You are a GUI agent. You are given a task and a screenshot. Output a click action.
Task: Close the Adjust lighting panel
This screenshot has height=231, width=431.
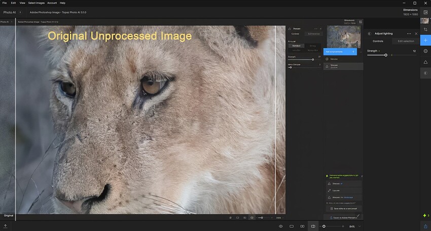click(x=416, y=34)
